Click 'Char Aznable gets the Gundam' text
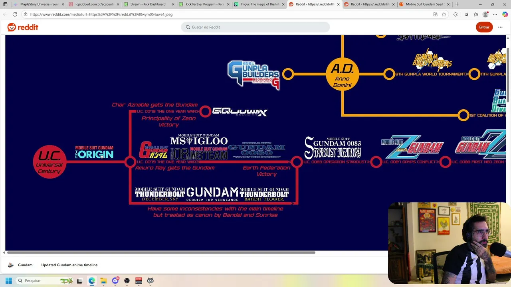 click(x=154, y=105)
